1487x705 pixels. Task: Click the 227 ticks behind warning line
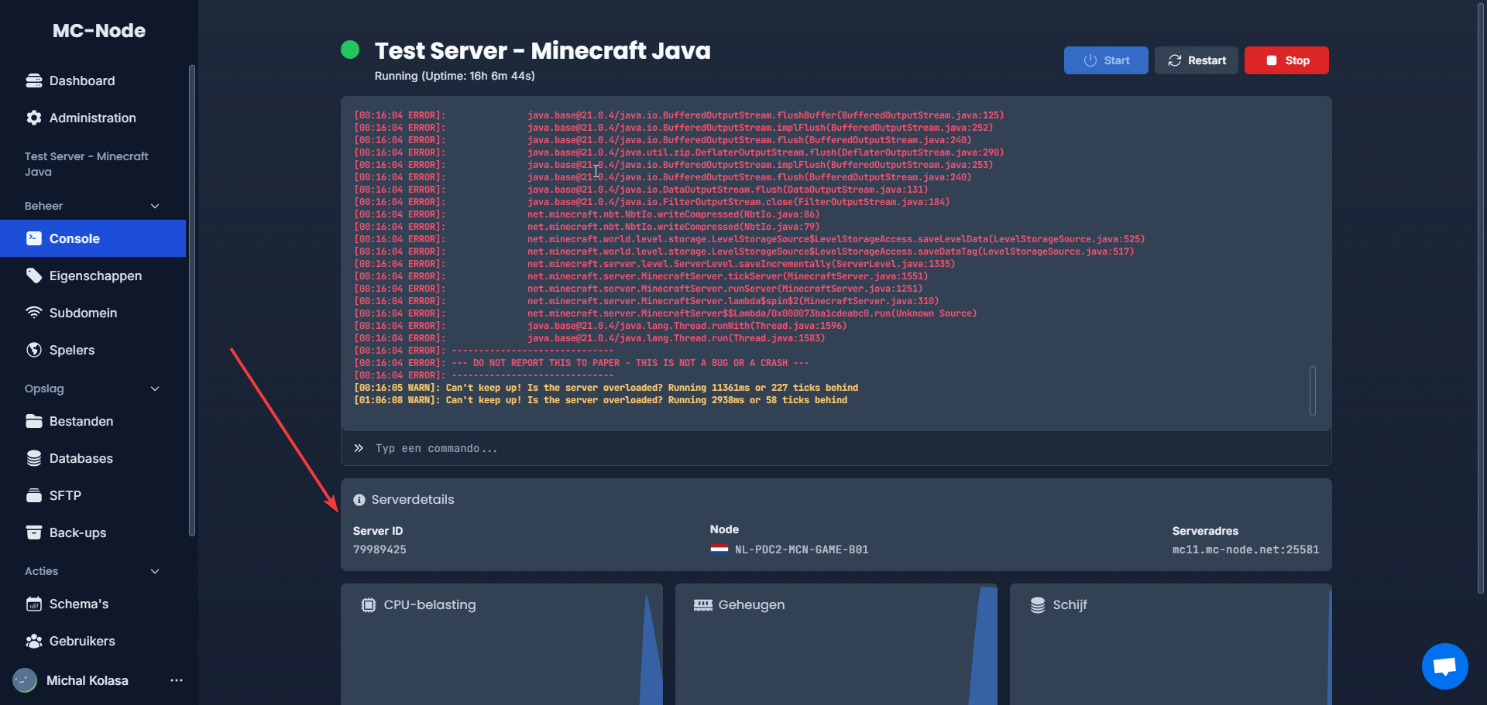pyautogui.click(x=606, y=388)
